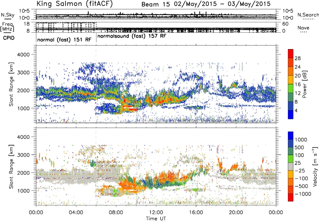This screenshot has height=221, width=319.
Task: Click the dark blue top velocity color segment
Action: 291,136
